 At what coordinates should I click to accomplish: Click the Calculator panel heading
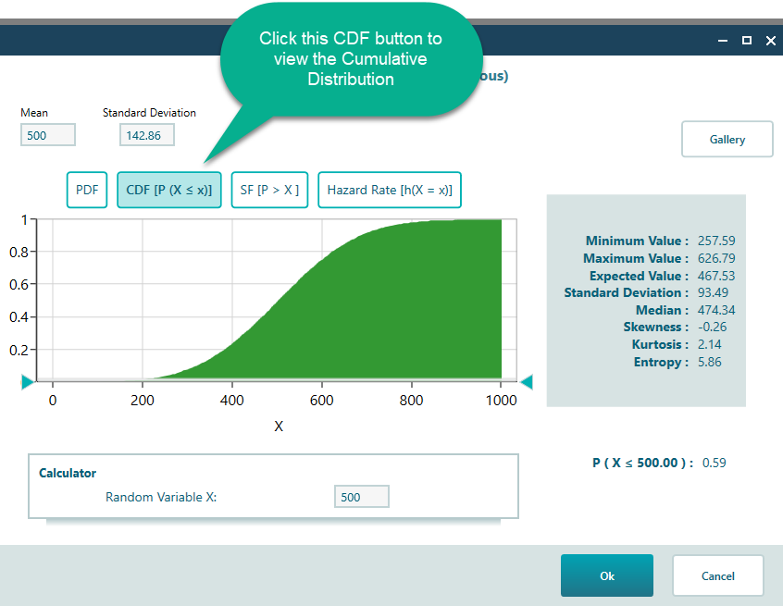(x=68, y=473)
